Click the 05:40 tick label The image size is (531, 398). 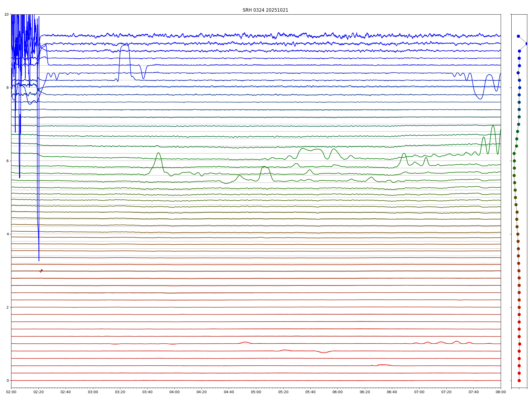(310, 392)
